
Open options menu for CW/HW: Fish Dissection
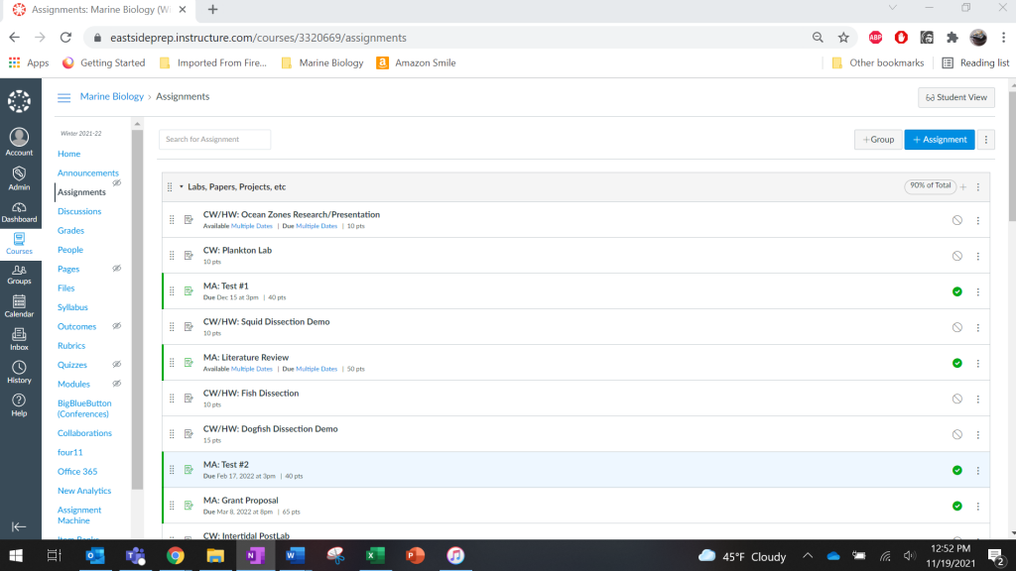click(977, 399)
